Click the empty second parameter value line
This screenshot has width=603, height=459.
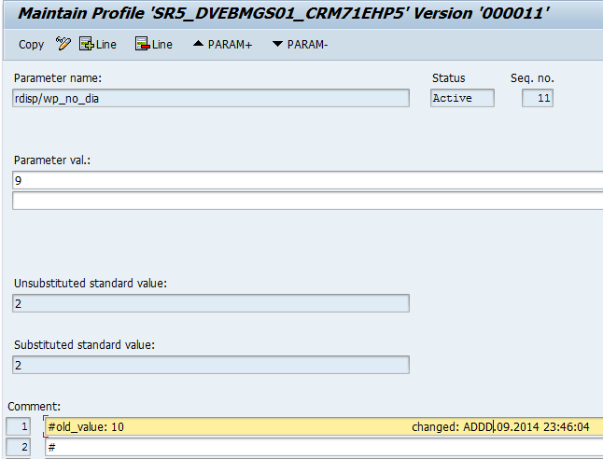tap(308, 201)
